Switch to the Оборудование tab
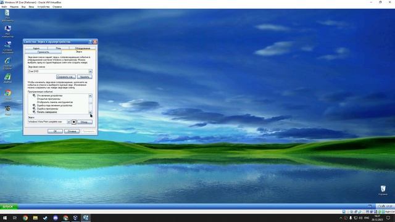Image resolution: width=395 pixels, height=222 pixels. (x=82, y=48)
